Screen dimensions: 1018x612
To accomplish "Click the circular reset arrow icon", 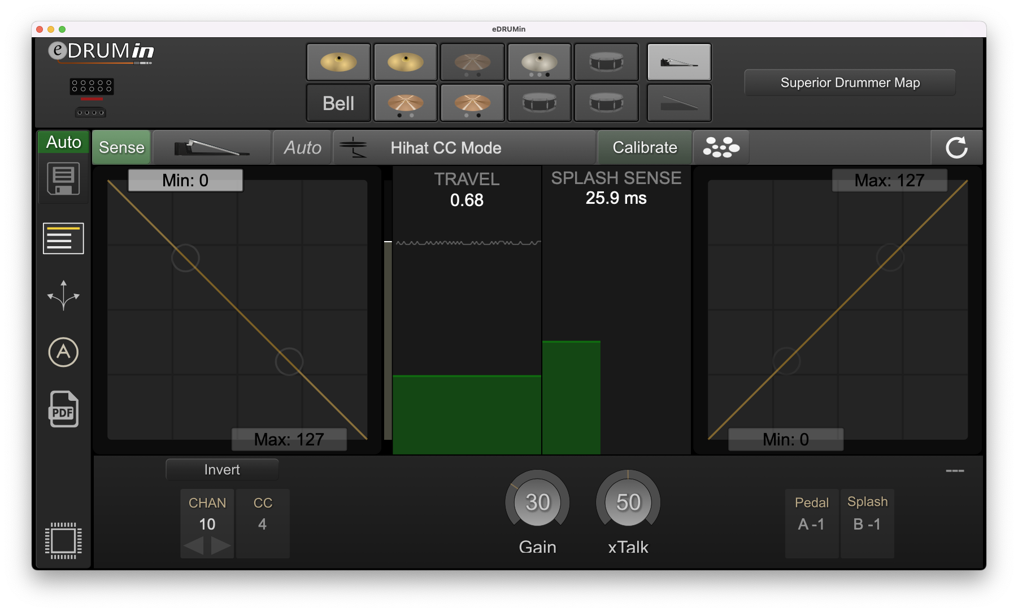I will click(x=956, y=147).
